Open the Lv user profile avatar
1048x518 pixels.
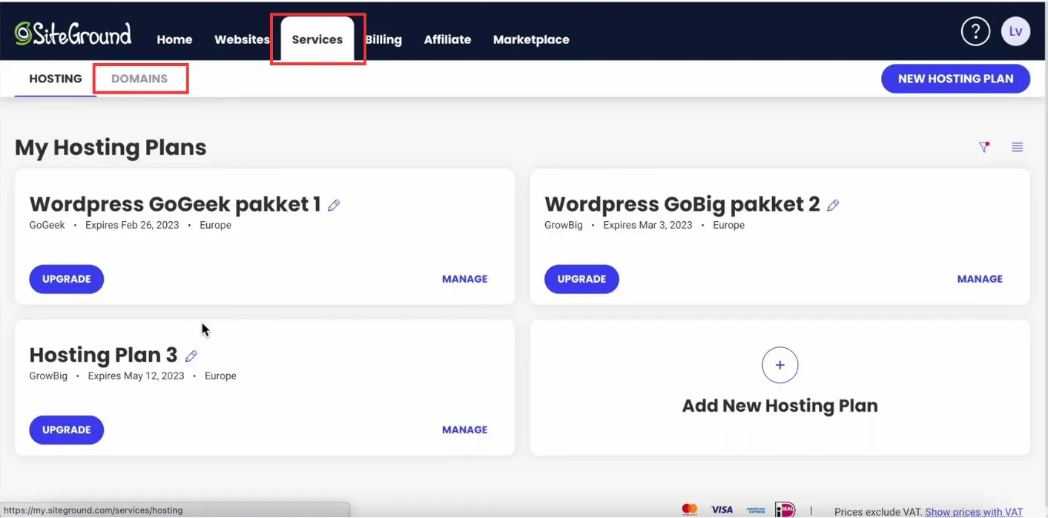click(1015, 32)
